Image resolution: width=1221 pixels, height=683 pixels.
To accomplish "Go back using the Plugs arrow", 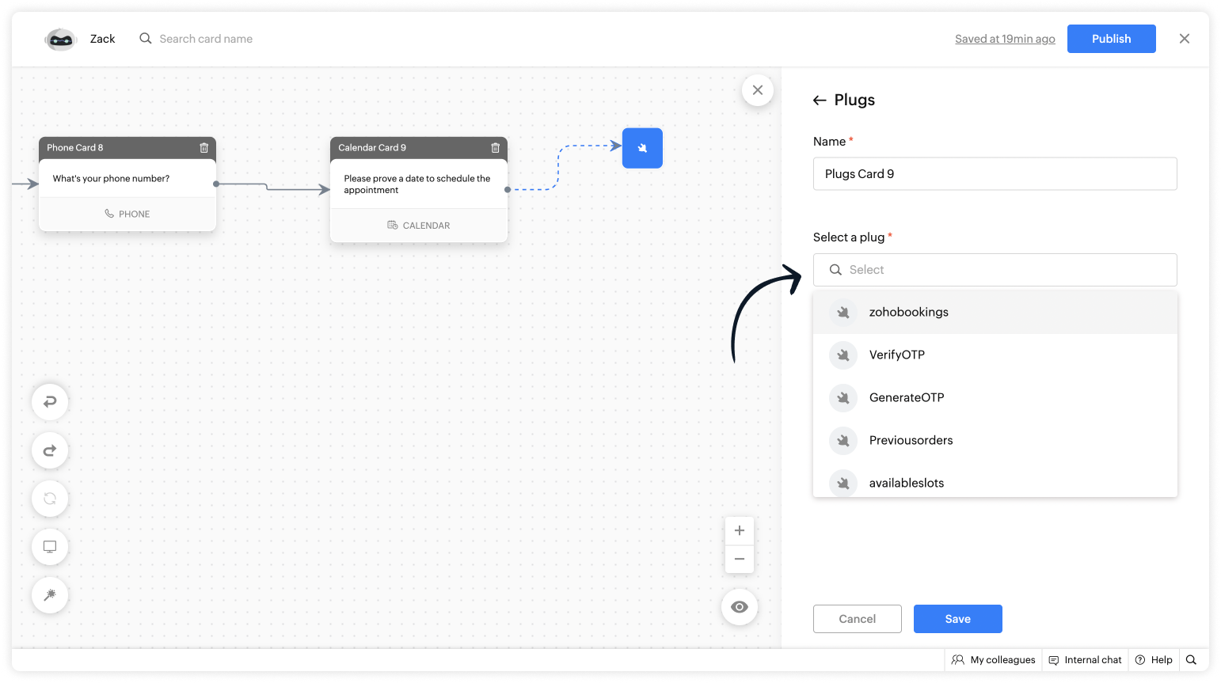I will 820,101.
